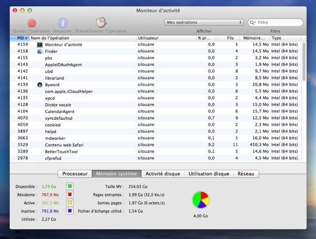Click the Échantillonner l'opération icon
Viewport: 316px width, 239px height.
(x=101, y=22)
